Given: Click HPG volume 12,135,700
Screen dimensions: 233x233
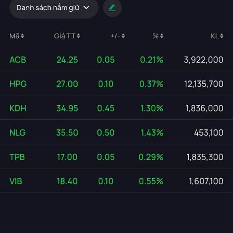Looking at the screenshot, I should [x=204, y=84].
